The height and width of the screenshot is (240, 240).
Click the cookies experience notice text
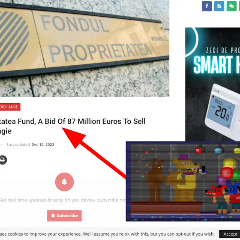point(107,234)
